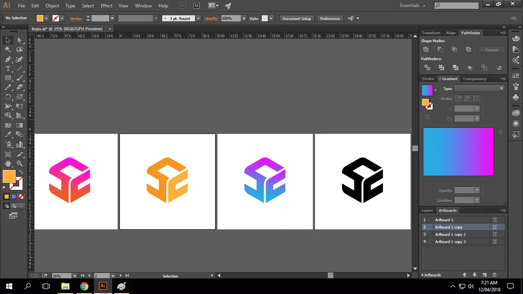Open Chrome from the Windows taskbar

[x=84, y=286]
